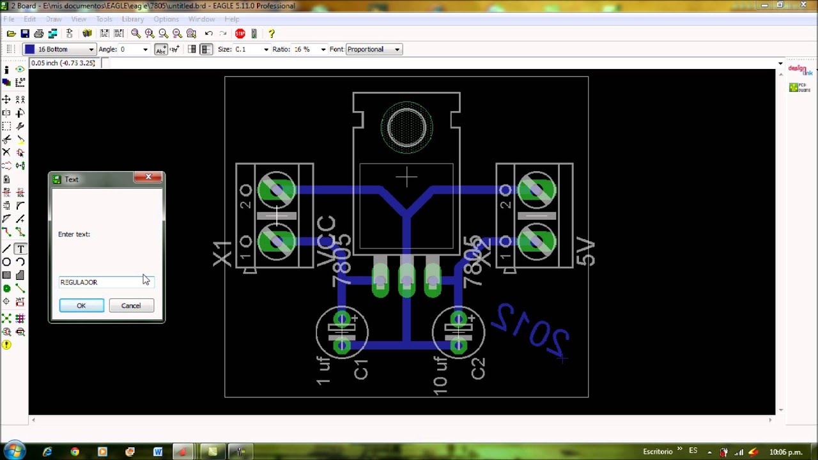818x460 pixels.
Task: Click Cancel in the Text dialog
Action: click(131, 305)
